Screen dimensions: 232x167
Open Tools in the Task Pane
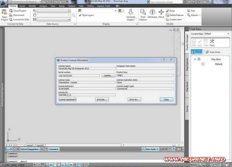click(212, 43)
